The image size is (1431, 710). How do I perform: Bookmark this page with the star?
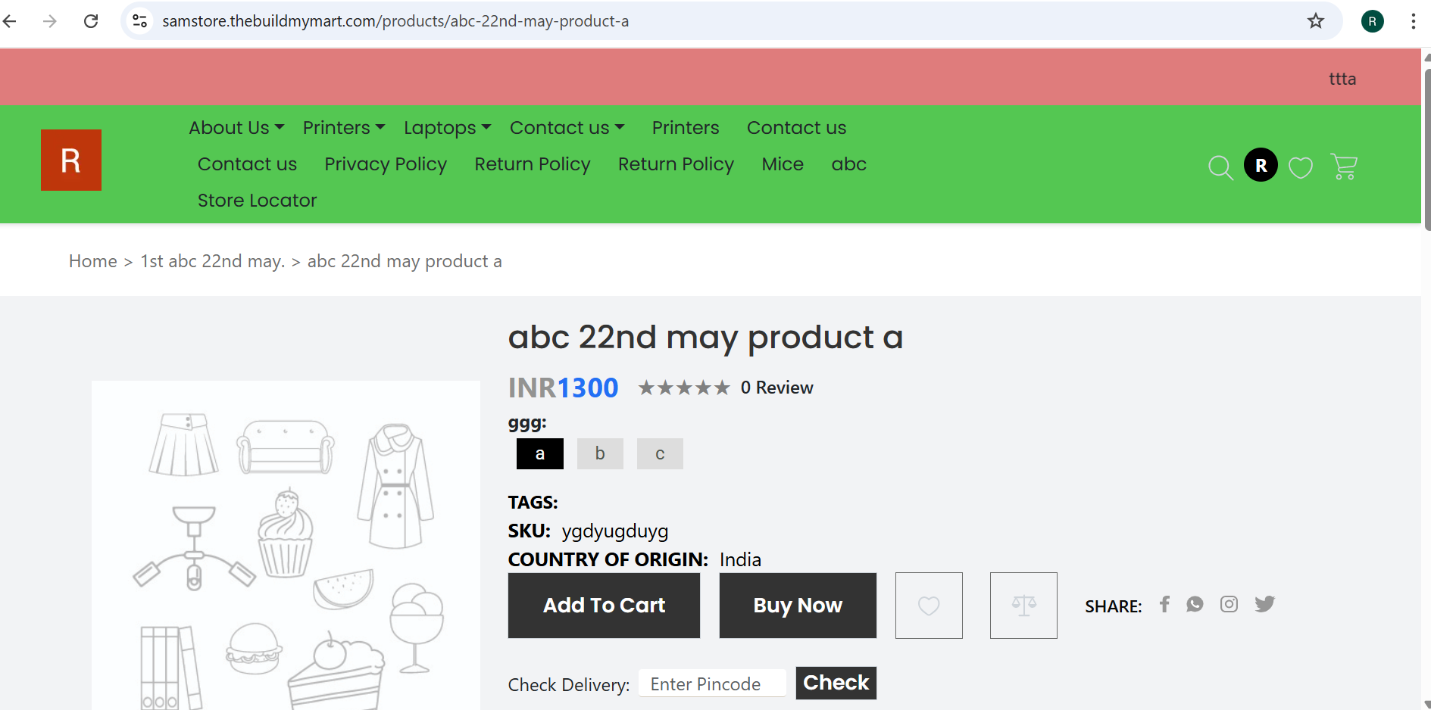[1316, 21]
